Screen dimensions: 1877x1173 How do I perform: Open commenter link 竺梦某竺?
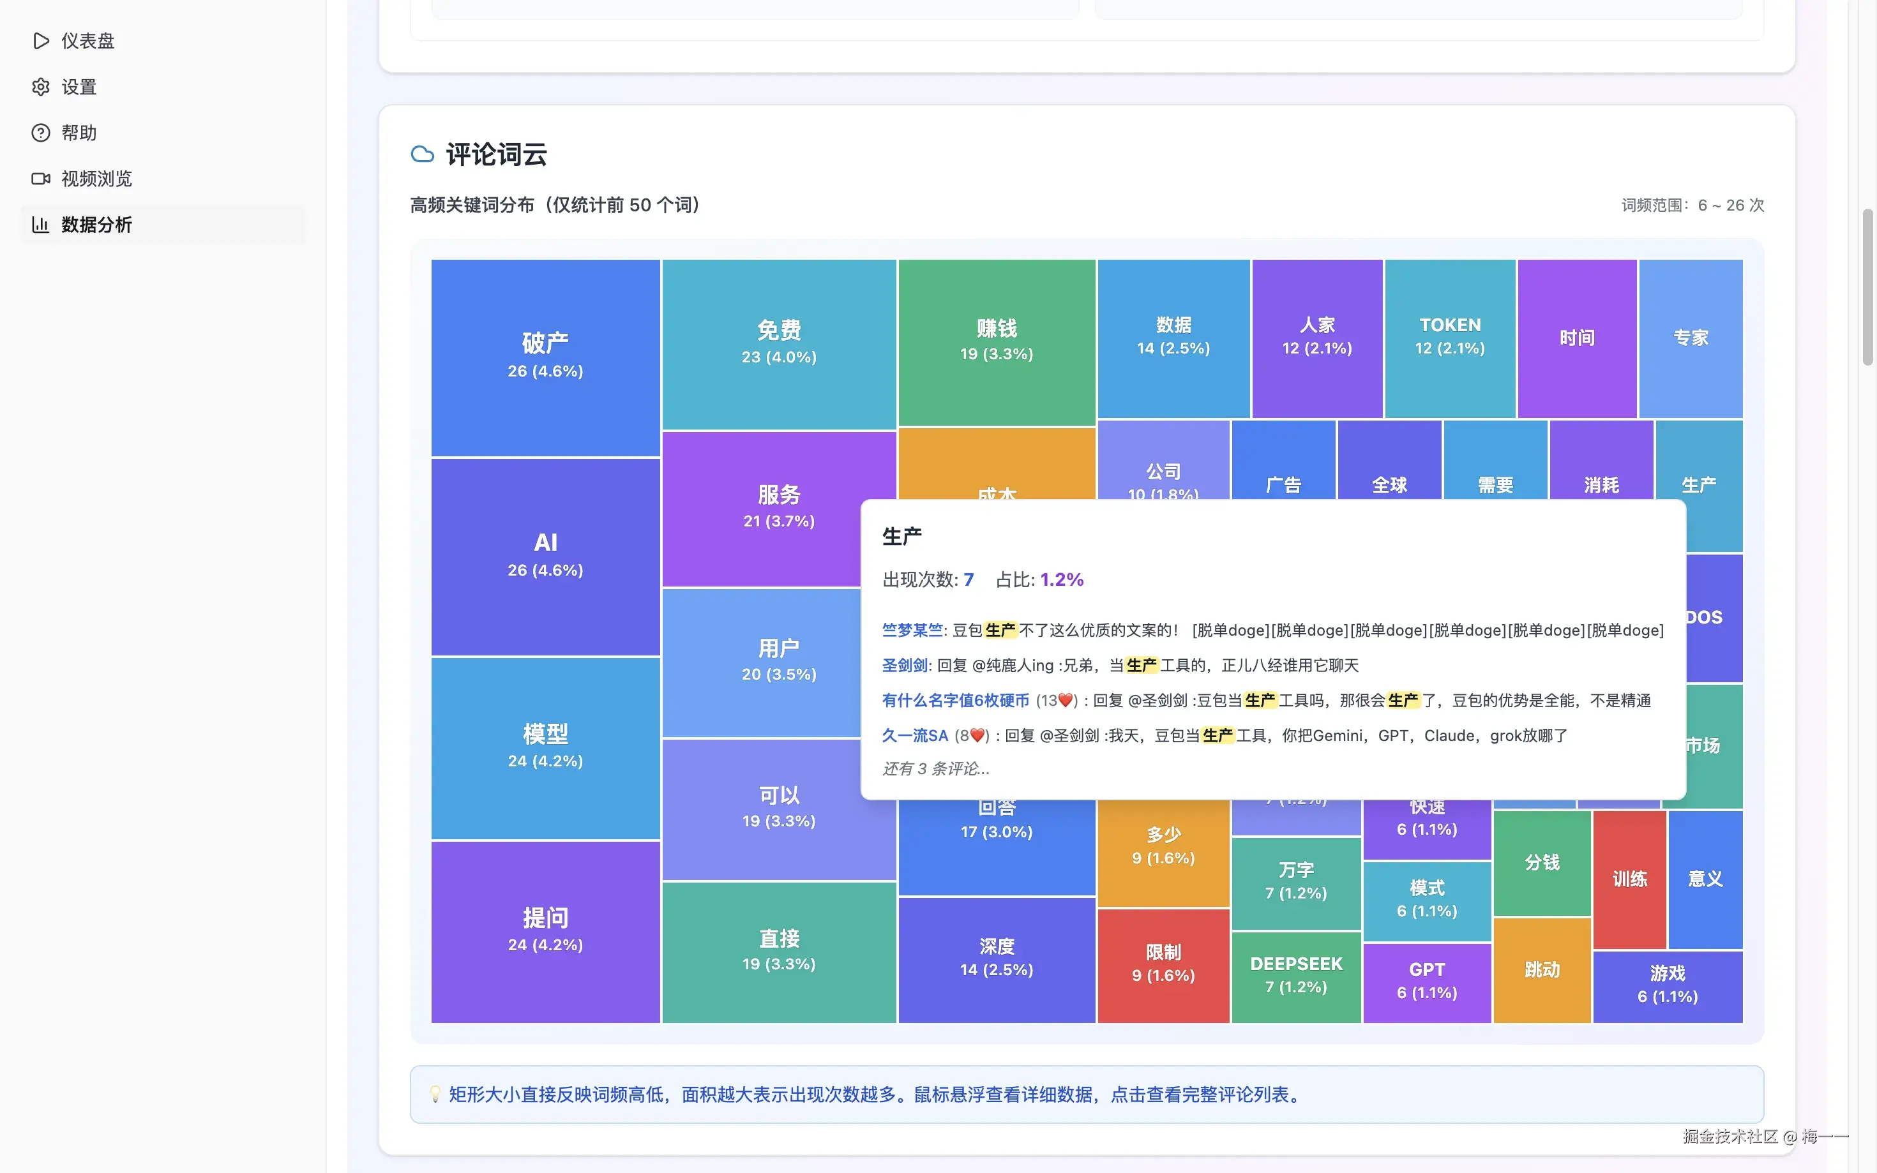(912, 629)
